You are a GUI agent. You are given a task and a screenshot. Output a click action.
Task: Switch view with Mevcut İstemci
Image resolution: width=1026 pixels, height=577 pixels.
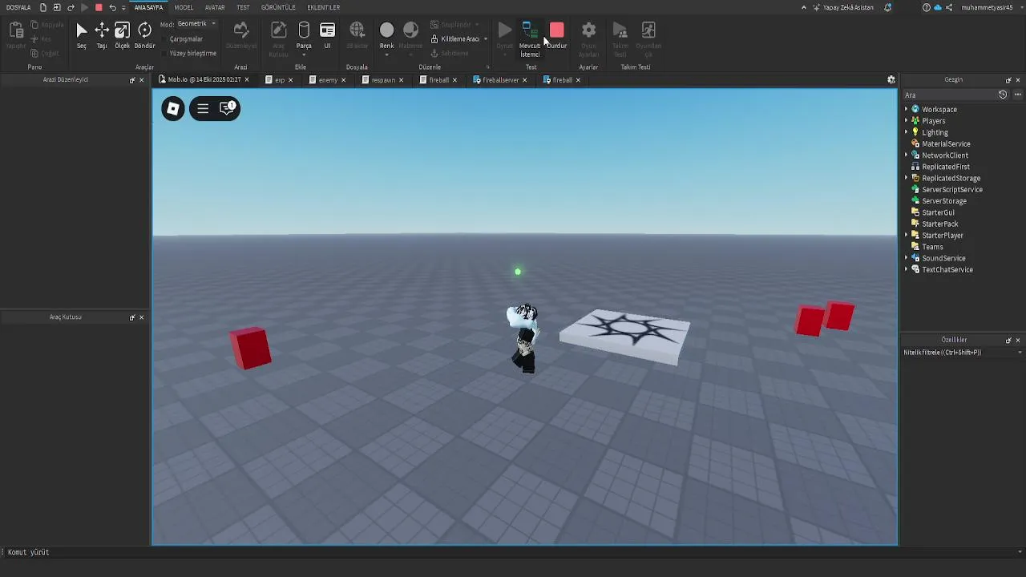(x=530, y=38)
